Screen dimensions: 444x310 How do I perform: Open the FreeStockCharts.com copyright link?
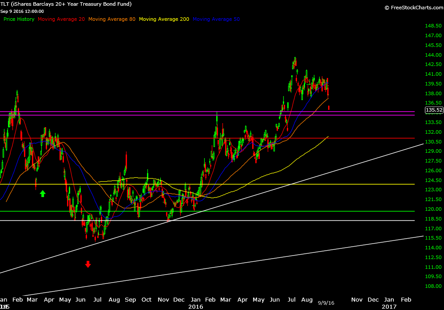pyautogui.click(x=413, y=8)
